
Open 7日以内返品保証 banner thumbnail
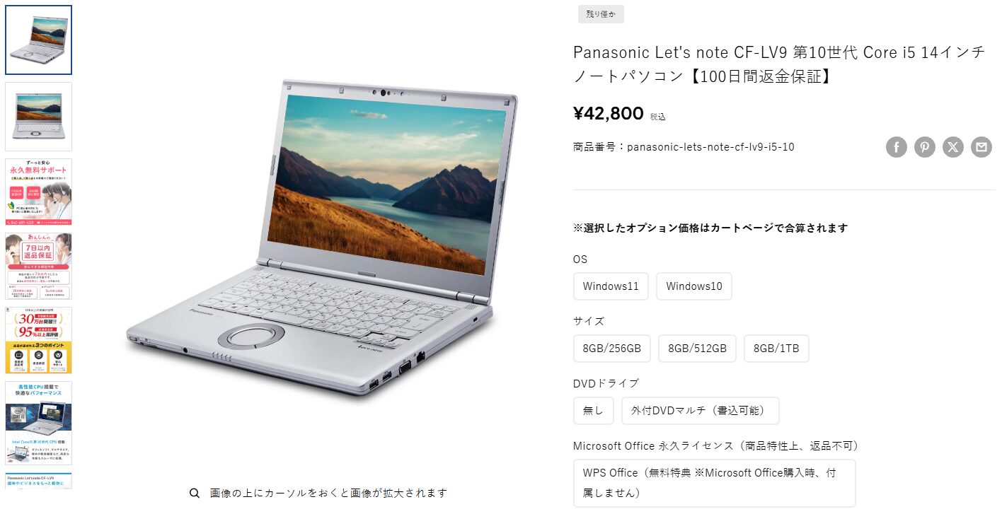click(39, 267)
